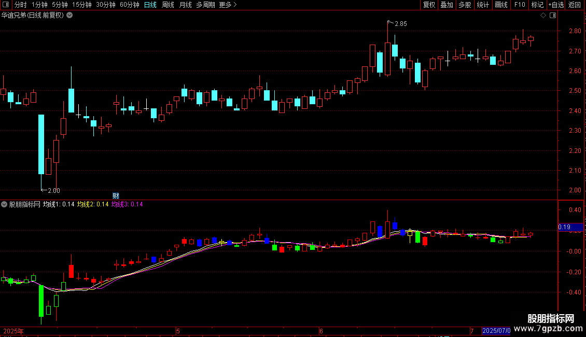
Task: Open F10 company information
Action: 520,5
